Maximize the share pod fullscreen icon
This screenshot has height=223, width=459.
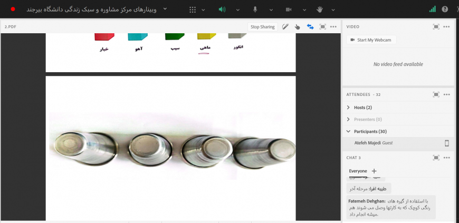coord(322,27)
